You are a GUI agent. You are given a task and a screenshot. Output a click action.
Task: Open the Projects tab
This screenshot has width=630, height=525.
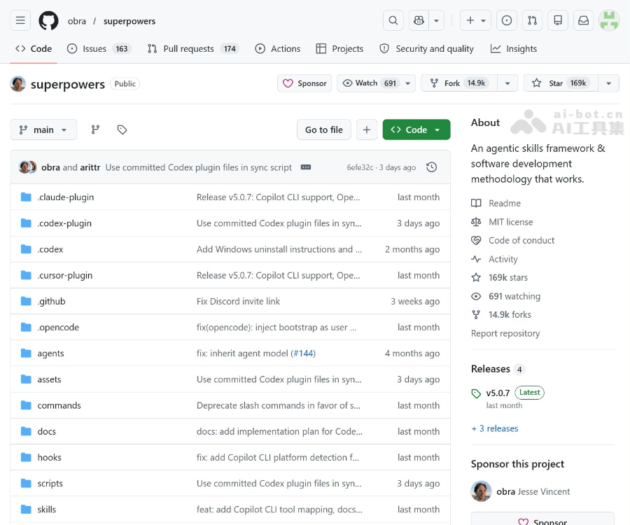click(x=339, y=48)
